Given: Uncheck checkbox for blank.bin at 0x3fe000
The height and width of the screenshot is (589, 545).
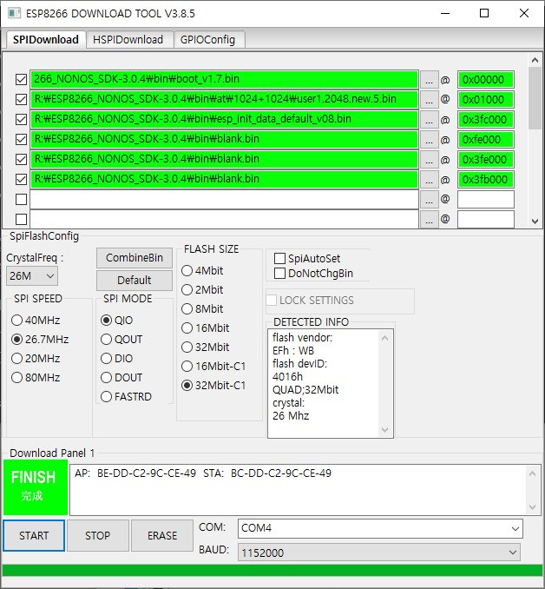Looking at the screenshot, I should point(21,159).
